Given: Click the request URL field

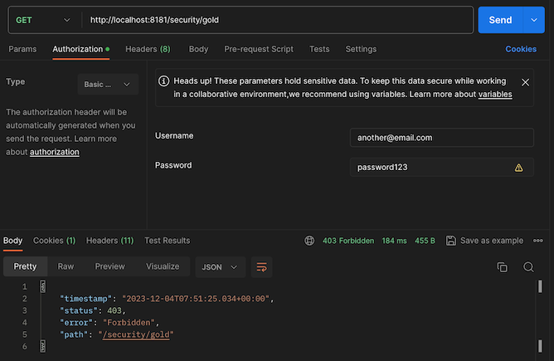Looking at the screenshot, I should tap(279, 20).
